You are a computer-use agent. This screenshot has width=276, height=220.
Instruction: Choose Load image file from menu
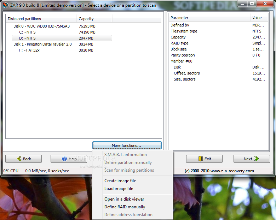coord(119,188)
